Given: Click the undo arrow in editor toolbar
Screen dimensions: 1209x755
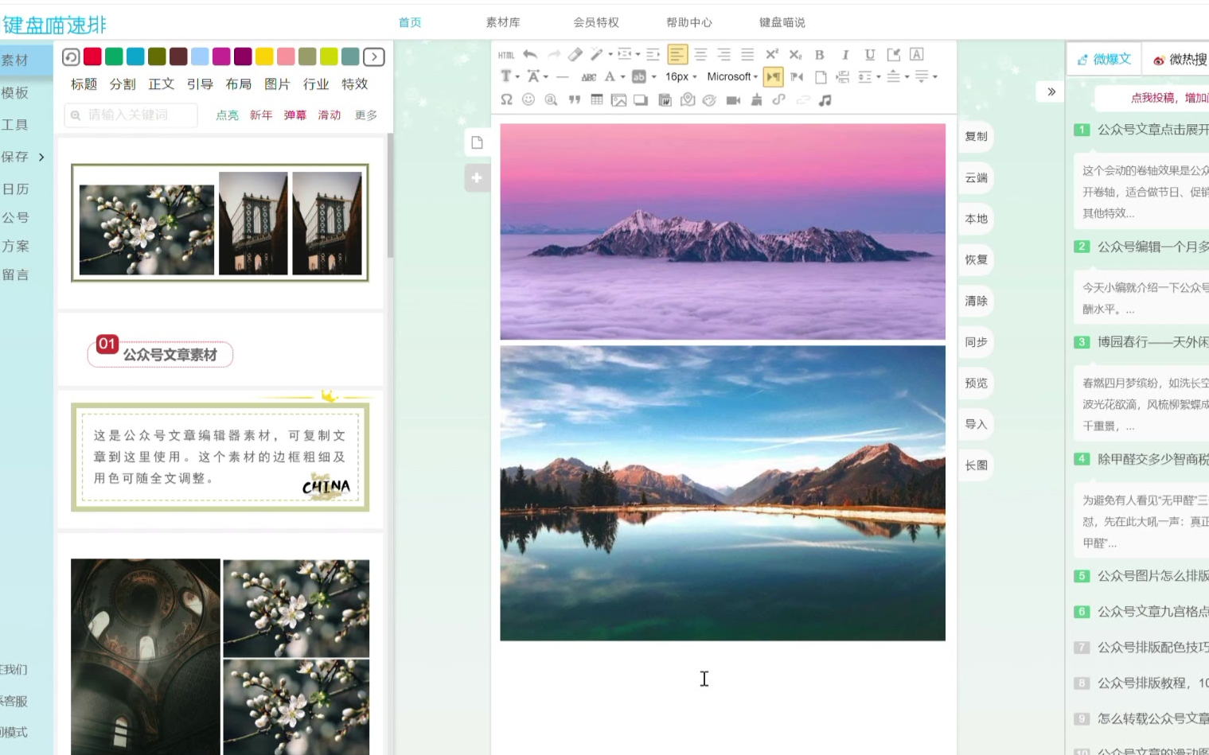Looking at the screenshot, I should [530, 54].
